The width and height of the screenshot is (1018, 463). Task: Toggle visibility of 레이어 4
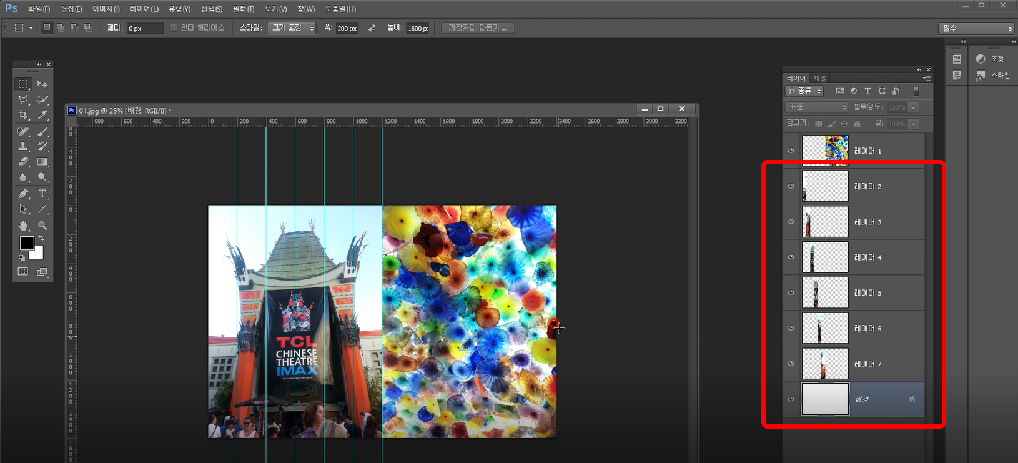click(791, 257)
